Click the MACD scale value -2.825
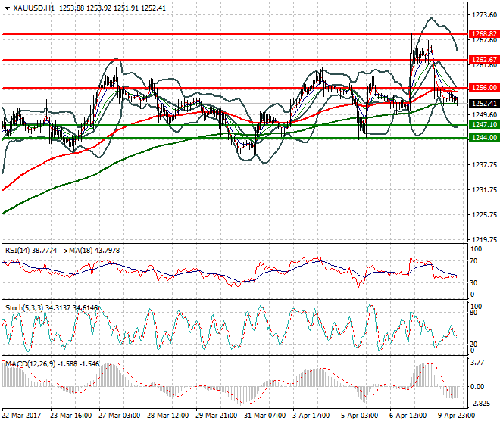Image resolution: width=500 pixels, height=424 pixels. pos(480,404)
